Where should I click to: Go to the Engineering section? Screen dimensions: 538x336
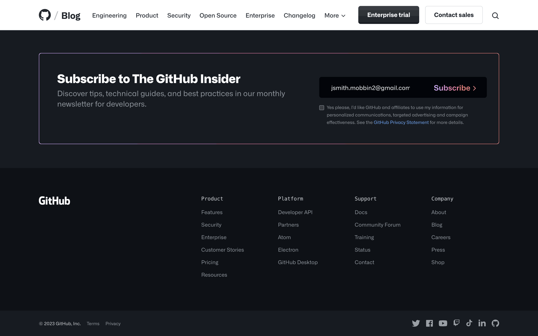click(109, 15)
